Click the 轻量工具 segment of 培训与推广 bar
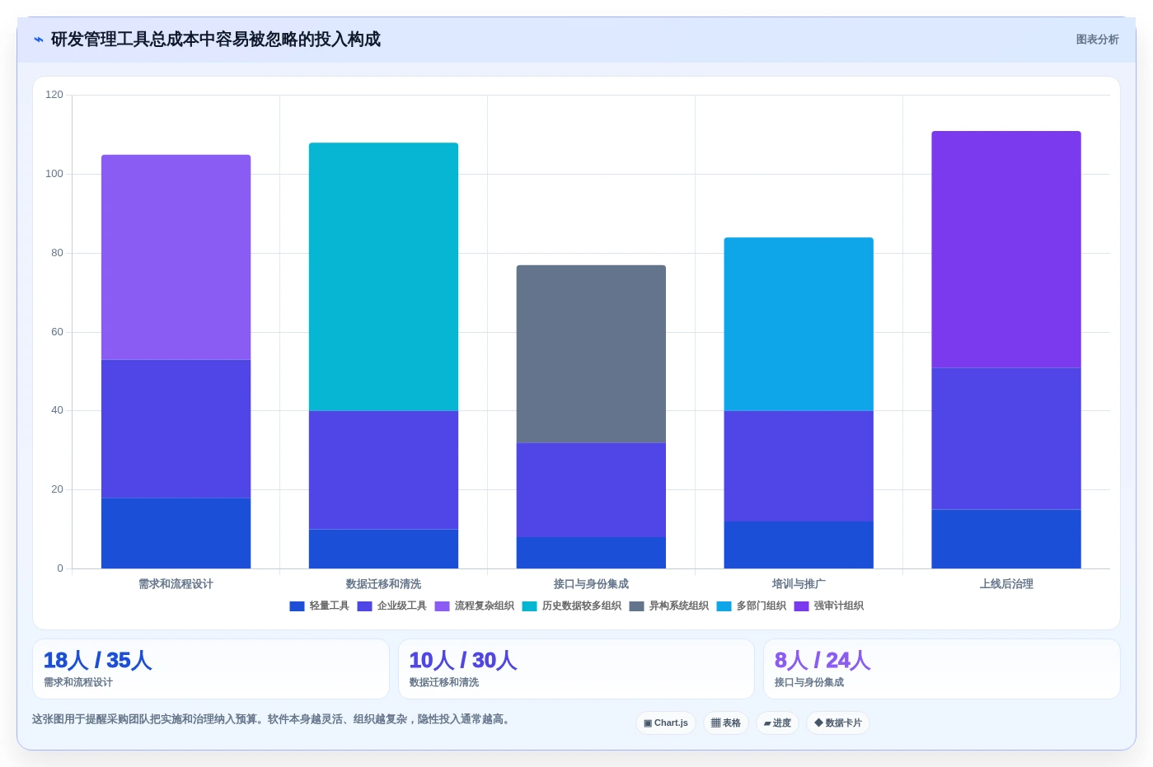The image size is (1153, 767). click(799, 545)
